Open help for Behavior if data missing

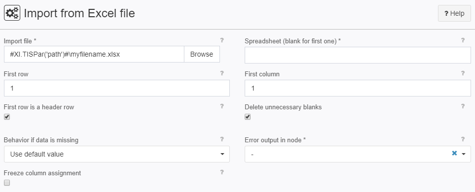pyautogui.click(x=222, y=139)
